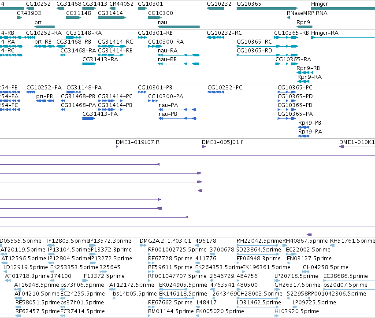
Task: Click the IP12803.5prime EST label
Action: point(68,241)
